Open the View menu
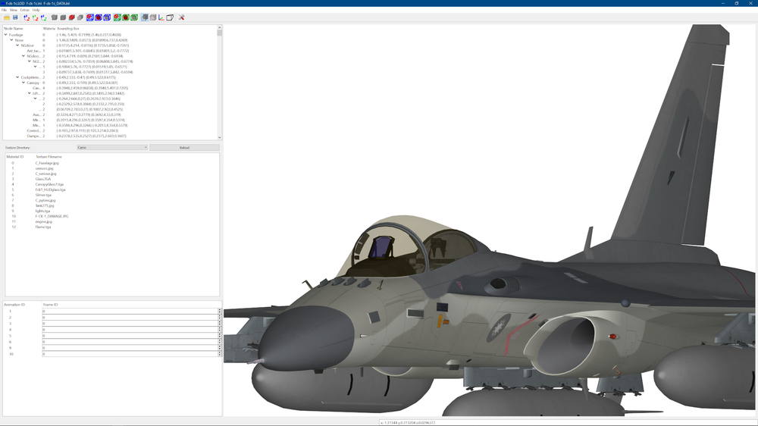This screenshot has height=426, width=758. pyautogui.click(x=14, y=10)
